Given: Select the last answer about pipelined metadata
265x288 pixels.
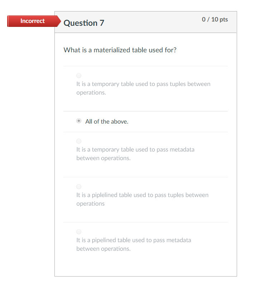Looking at the screenshot, I should click(79, 232).
